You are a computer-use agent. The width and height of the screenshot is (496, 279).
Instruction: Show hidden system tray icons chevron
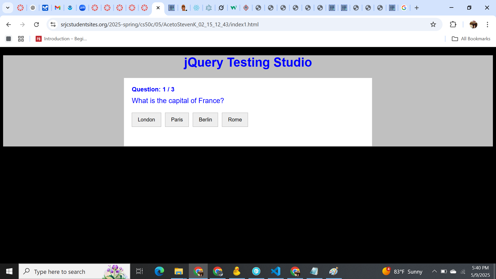tap(434, 271)
